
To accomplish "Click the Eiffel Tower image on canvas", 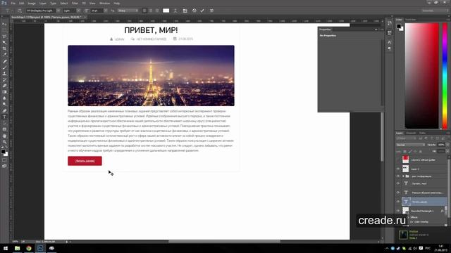I will coord(151,76).
